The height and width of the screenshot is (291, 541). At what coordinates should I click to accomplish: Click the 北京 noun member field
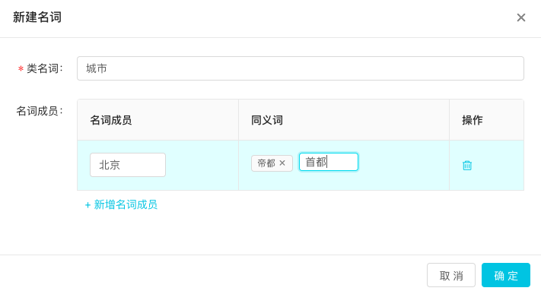pyautogui.click(x=128, y=165)
